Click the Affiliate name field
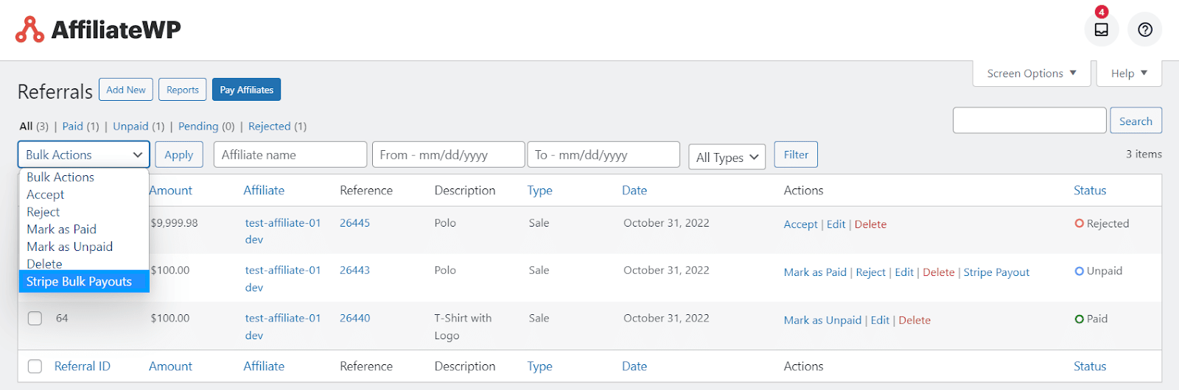Screen dimensions: 1179x390 click(x=290, y=155)
